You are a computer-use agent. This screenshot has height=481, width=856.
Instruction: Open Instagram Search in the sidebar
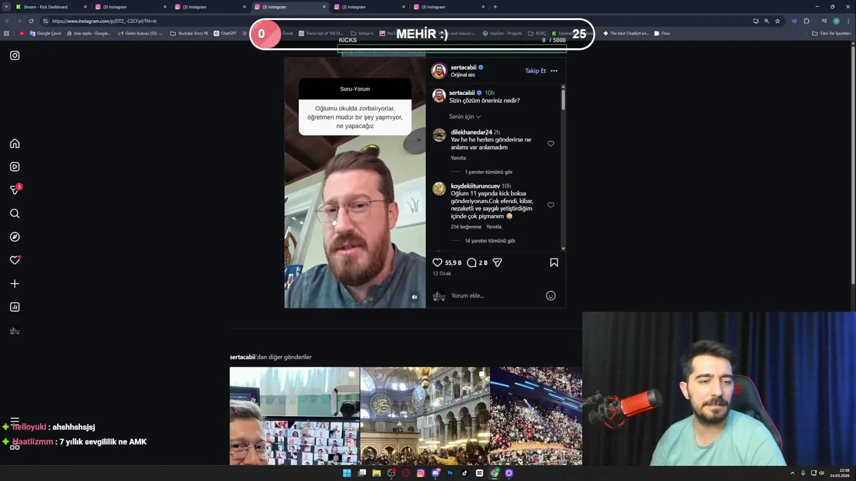tap(15, 214)
